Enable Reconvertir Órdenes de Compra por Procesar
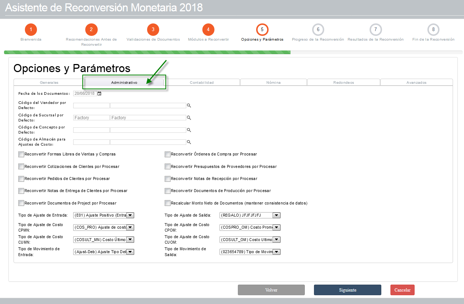 168,154
